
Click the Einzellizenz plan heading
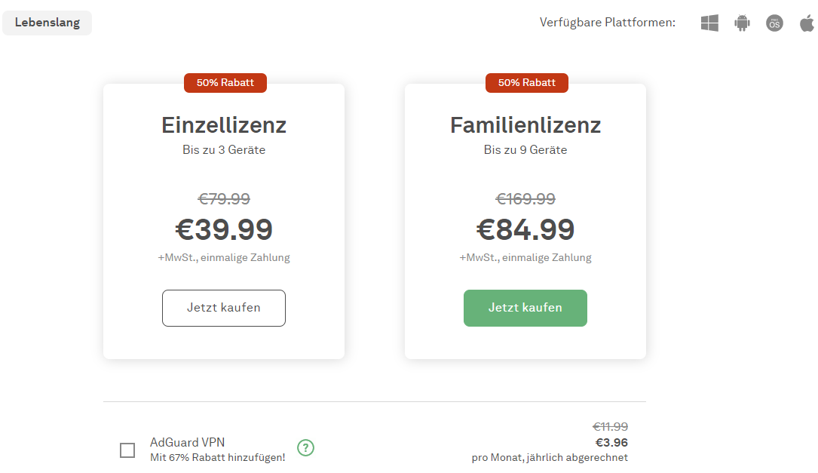pos(224,124)
